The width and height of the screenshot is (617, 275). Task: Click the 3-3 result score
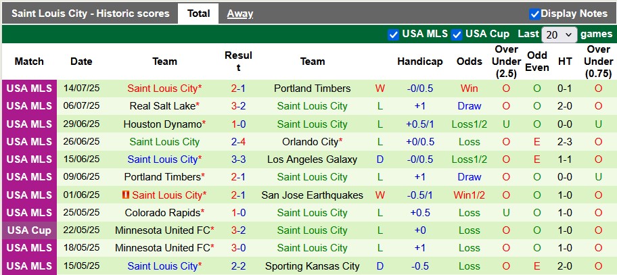pos(238,159)
